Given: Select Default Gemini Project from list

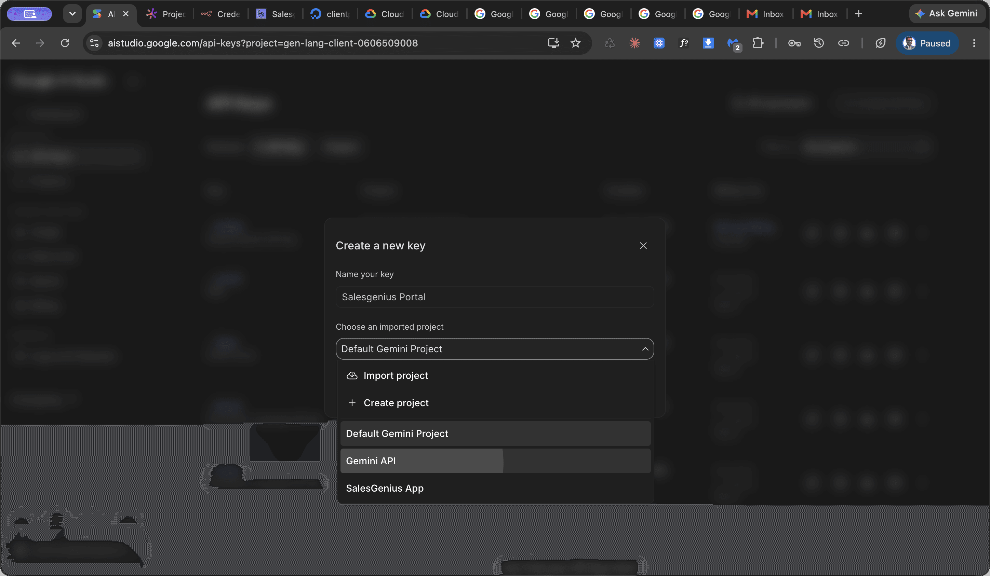Looking at the screenshot, I should click(x=495, y=434).
